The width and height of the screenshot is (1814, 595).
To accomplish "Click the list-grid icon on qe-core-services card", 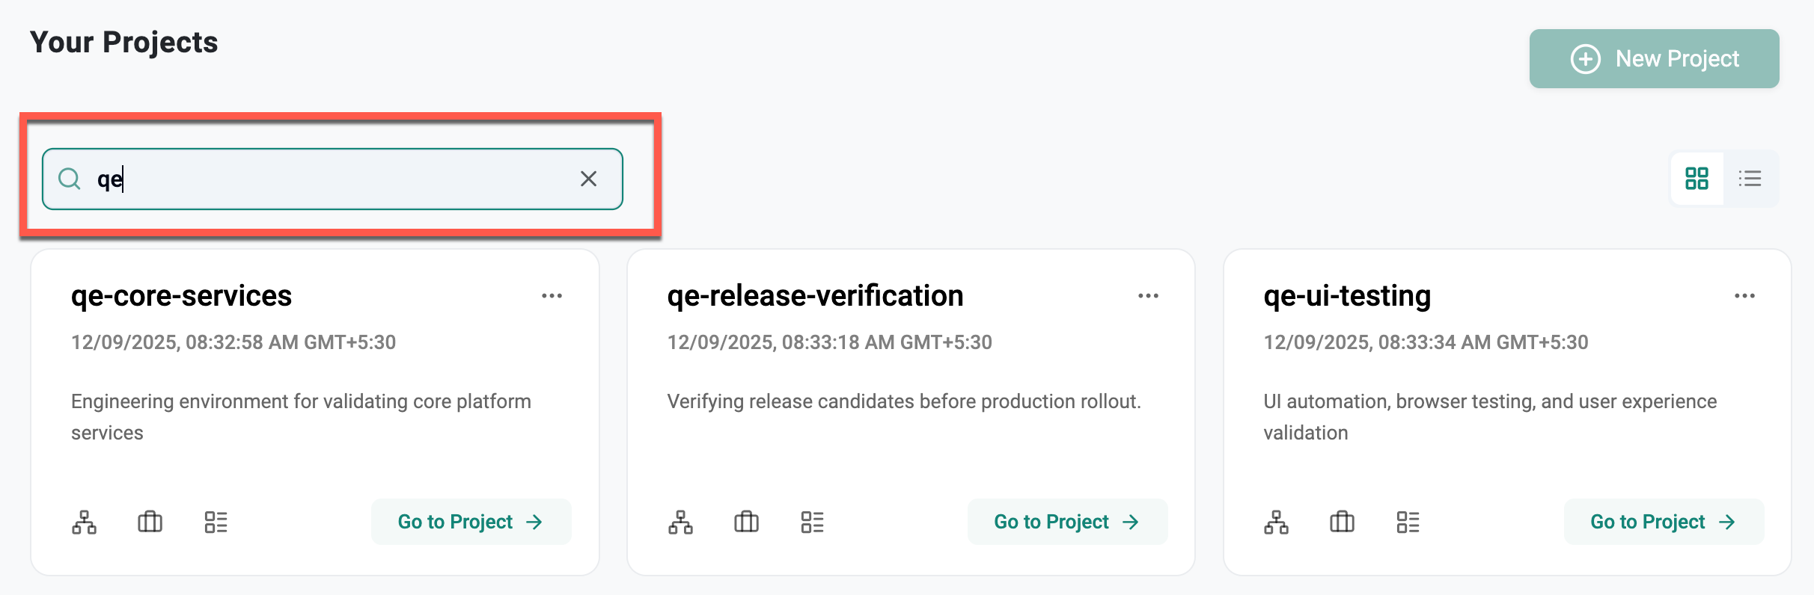I will coord(216,522).
